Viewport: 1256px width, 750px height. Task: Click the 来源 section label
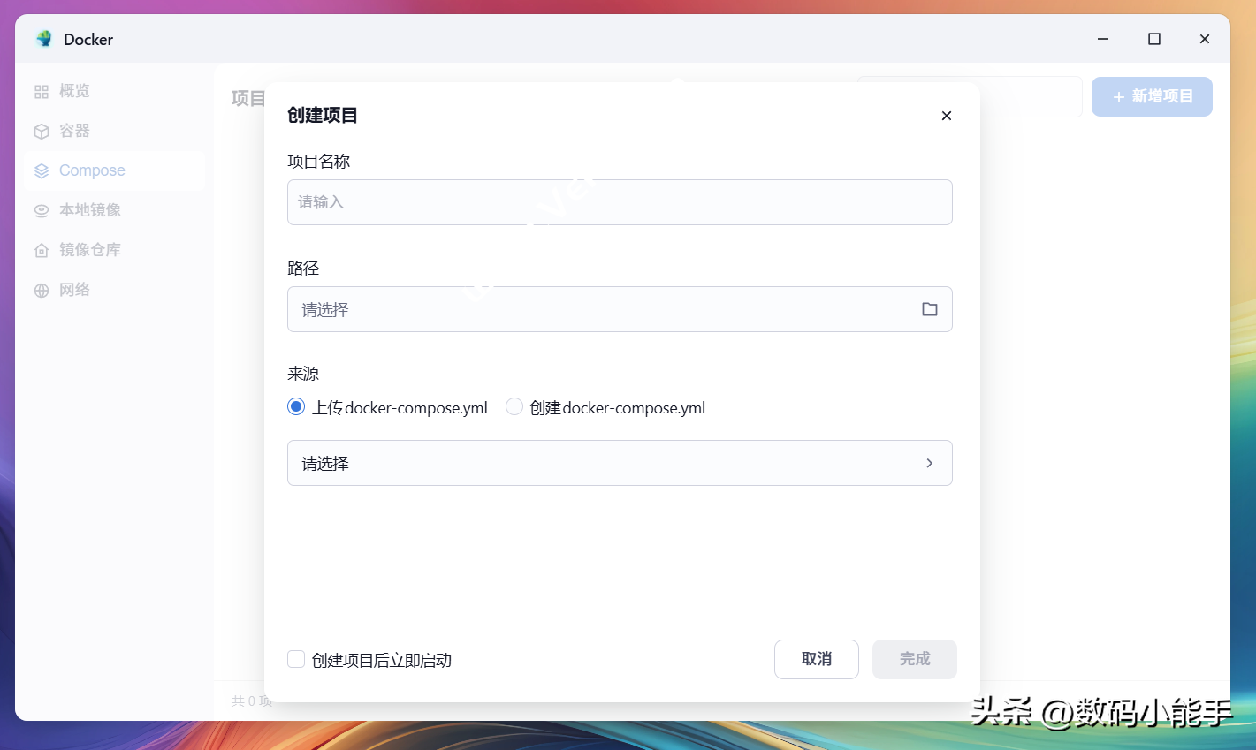(x=303, y=374)
